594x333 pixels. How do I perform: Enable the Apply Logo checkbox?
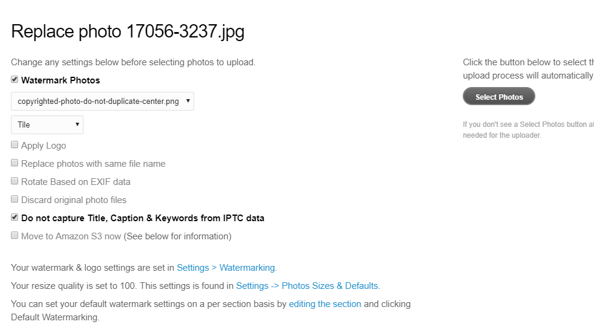tap(15, 145)
